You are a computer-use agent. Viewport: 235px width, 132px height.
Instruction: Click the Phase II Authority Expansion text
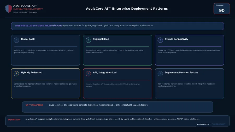point(25,12)
